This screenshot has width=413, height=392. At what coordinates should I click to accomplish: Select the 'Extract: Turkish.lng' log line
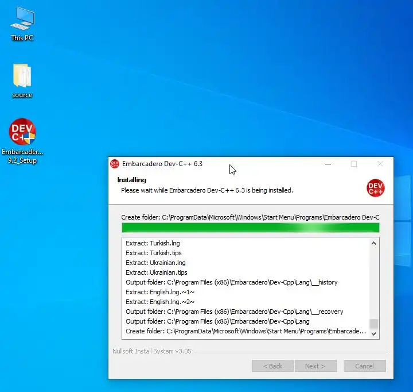153,243
